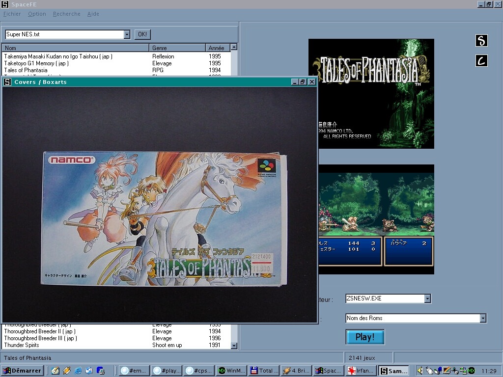Viewport: 503px width, 377px height.
Task: Switch to #play... taskbar window
Action: pos(167,371)
